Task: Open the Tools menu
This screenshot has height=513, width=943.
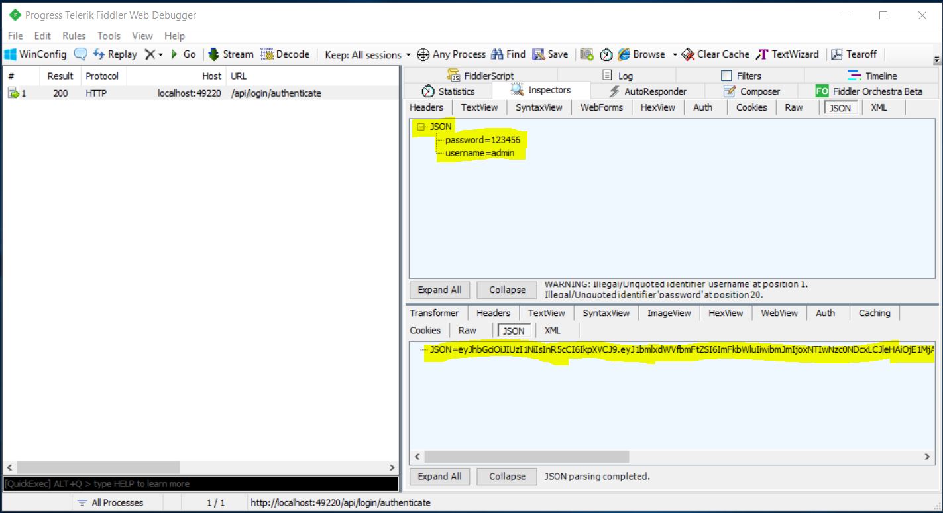Action: (109, 36)
